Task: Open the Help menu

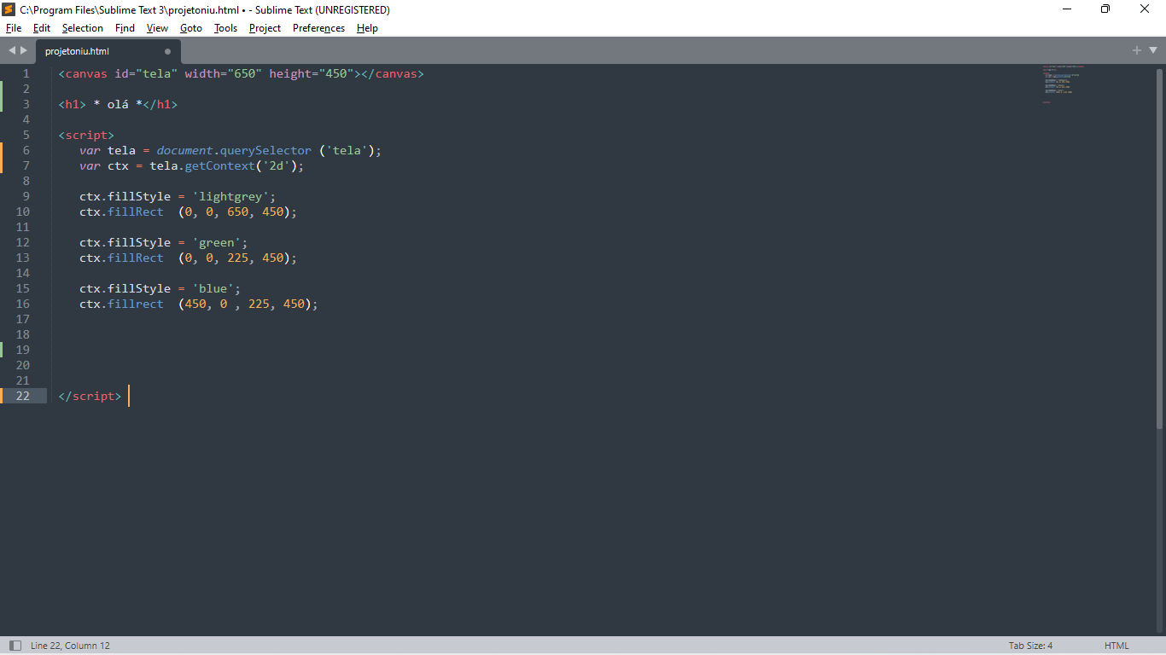Action: (368, 28)
